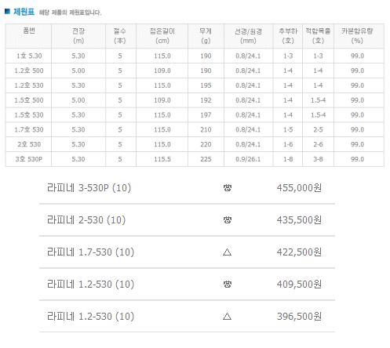
Task: Select the 422,500원 price
Action: [x=299, y=252]
